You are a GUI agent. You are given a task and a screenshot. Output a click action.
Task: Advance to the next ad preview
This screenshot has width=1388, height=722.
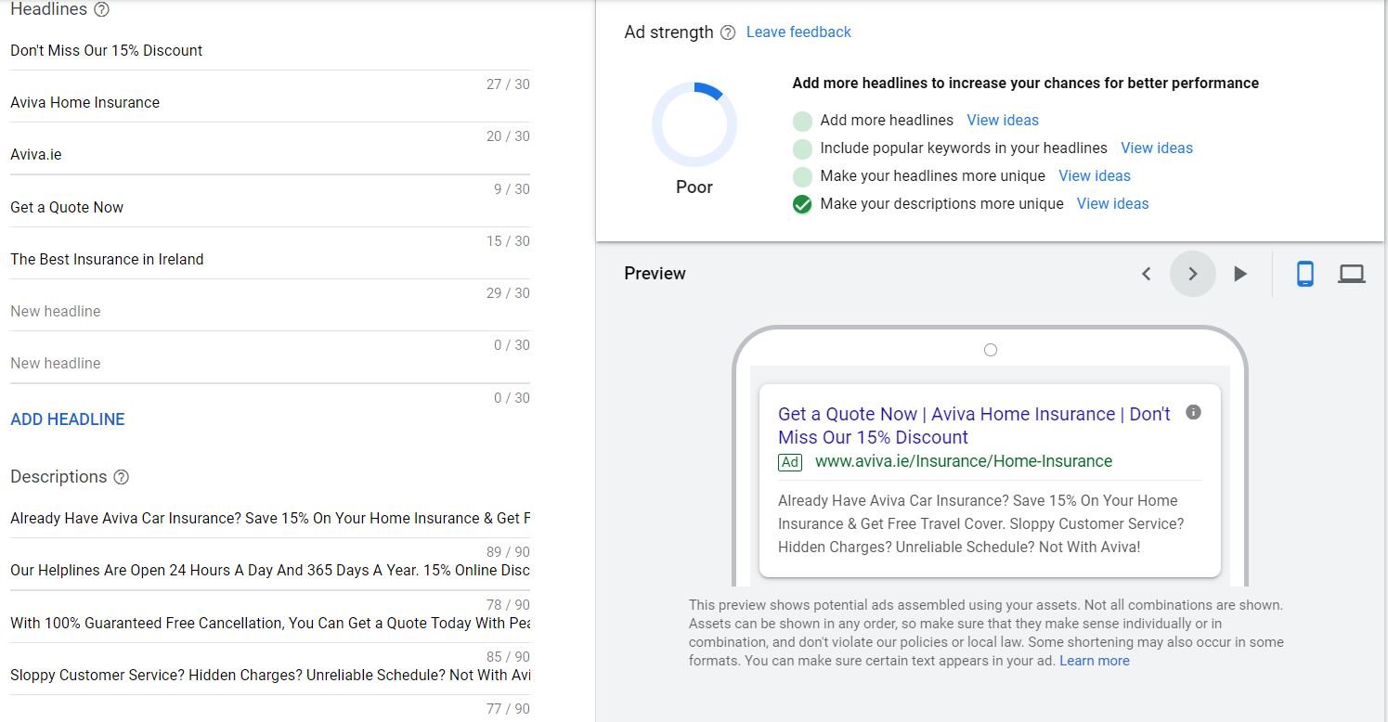[x=1193, y=273]
